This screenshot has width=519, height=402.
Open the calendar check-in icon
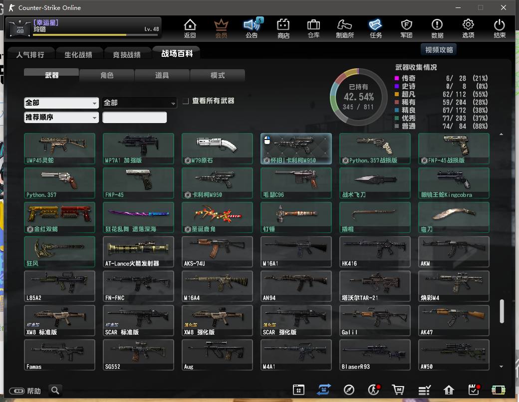[474, 390]
